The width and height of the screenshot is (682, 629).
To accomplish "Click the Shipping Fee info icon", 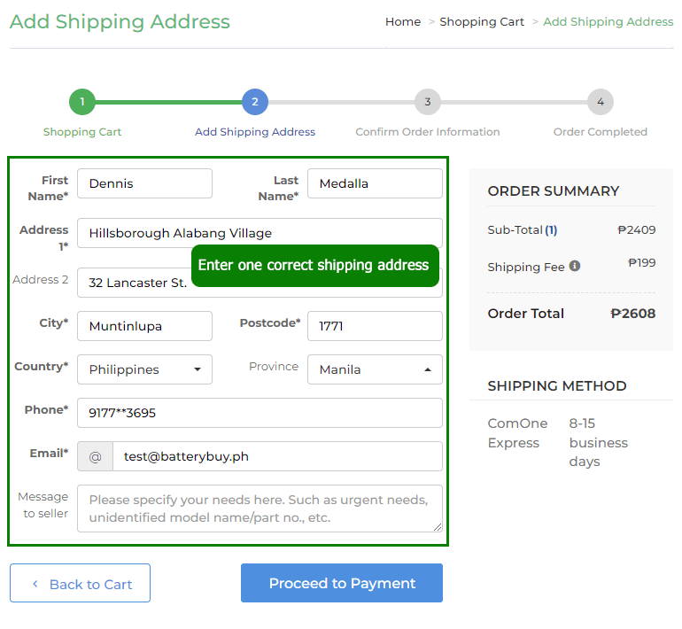I will [x=575, y=266].
